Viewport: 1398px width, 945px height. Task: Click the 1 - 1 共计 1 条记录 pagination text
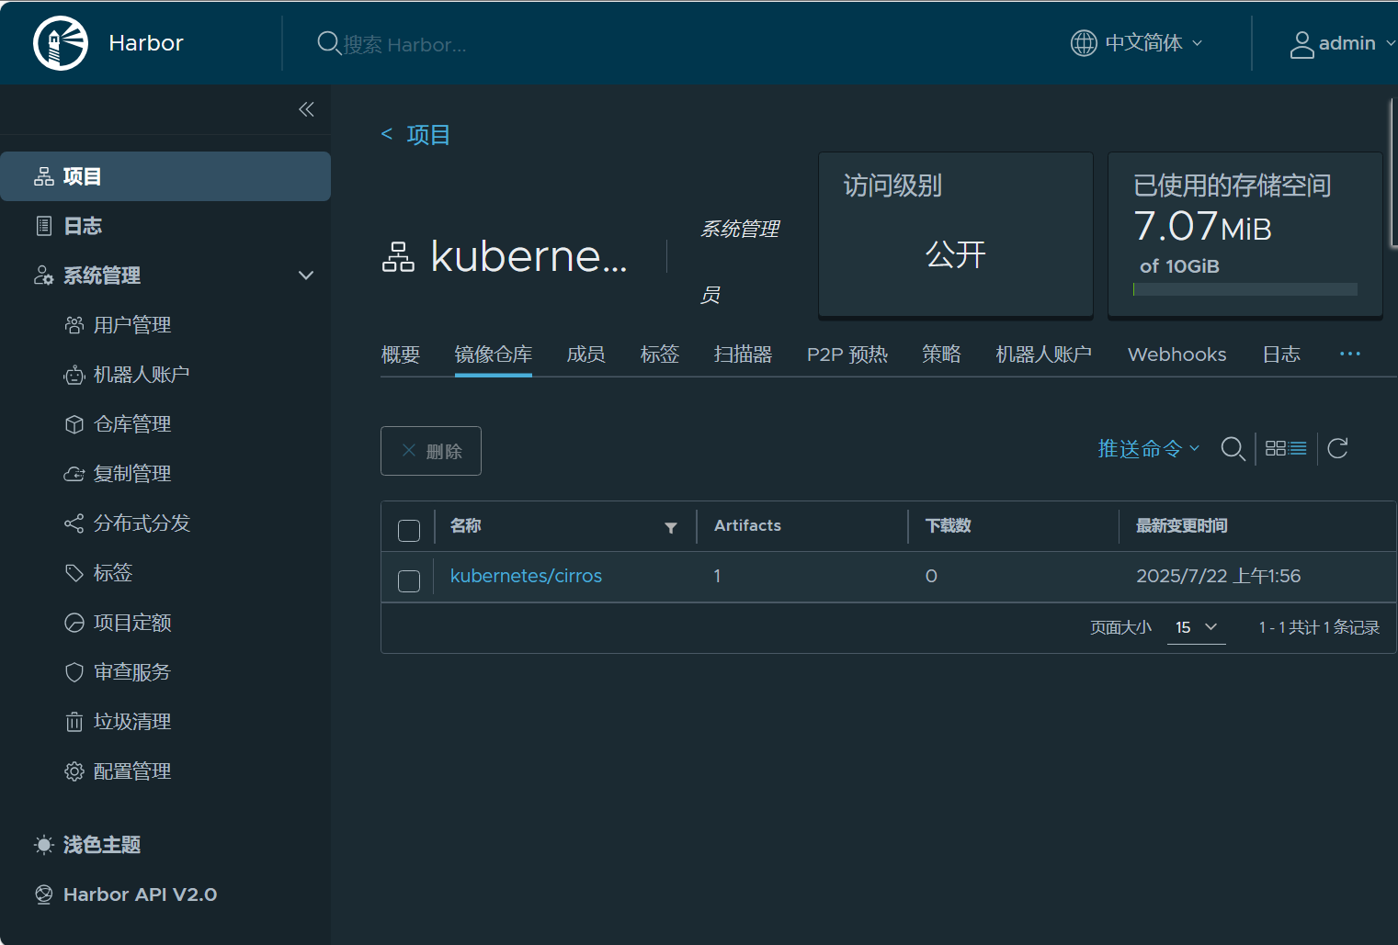click(x=1319, y=627)
